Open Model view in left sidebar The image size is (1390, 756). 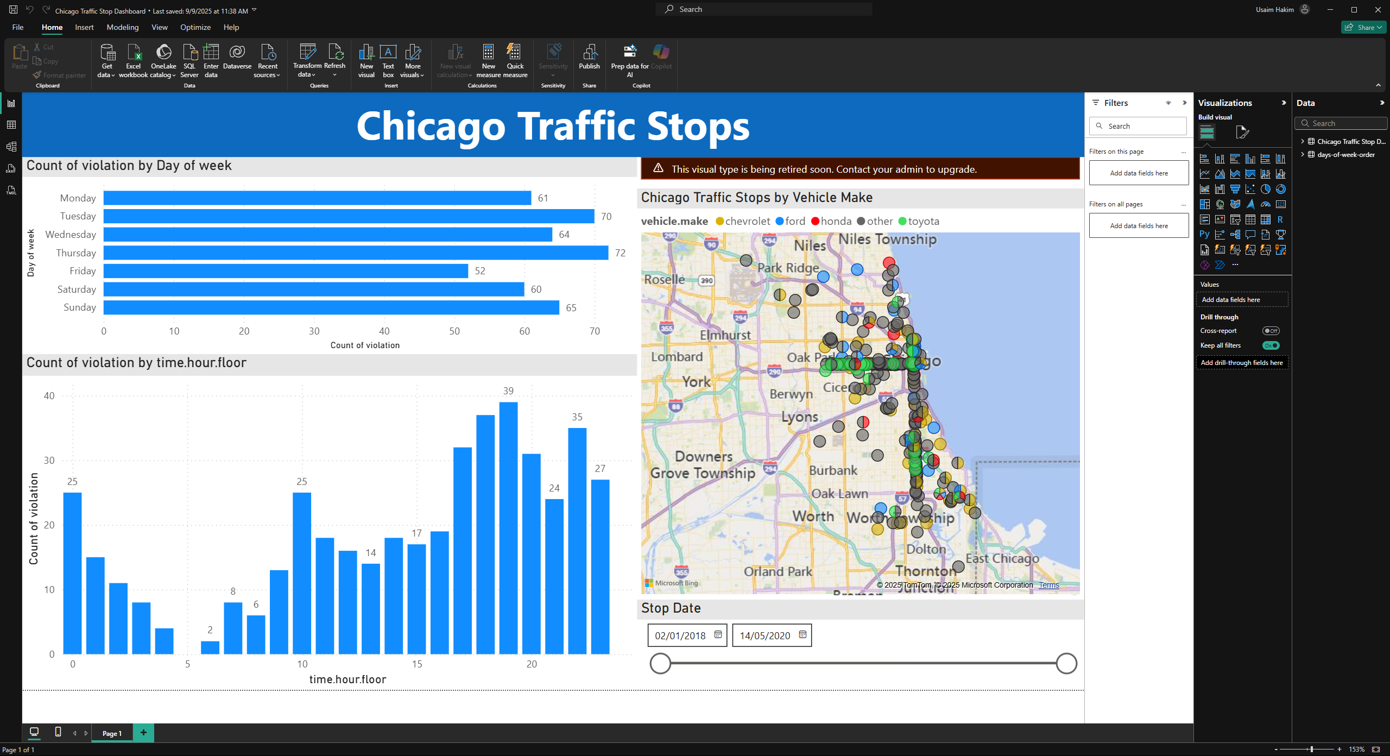[x=11, y=147]
